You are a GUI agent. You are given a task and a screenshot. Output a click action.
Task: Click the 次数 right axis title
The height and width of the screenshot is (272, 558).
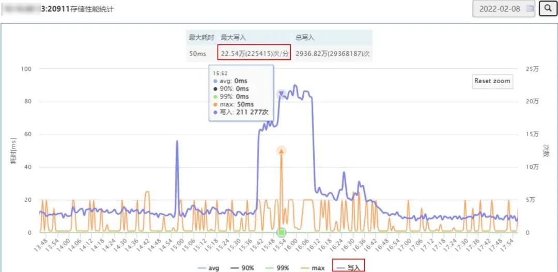(546, 151)
